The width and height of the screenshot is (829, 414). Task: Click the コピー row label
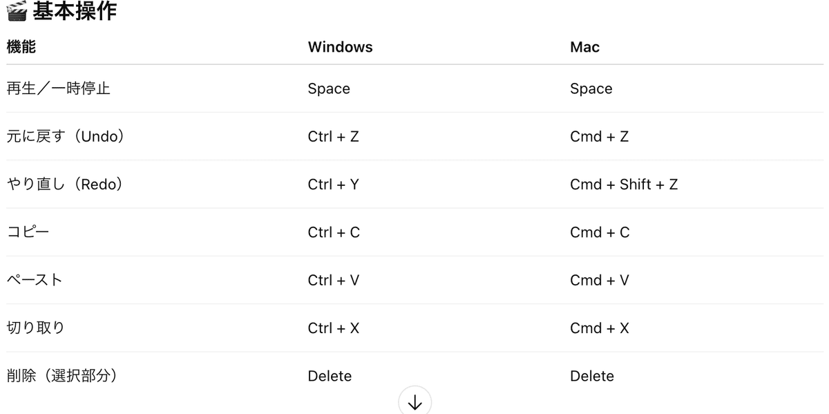28,232
